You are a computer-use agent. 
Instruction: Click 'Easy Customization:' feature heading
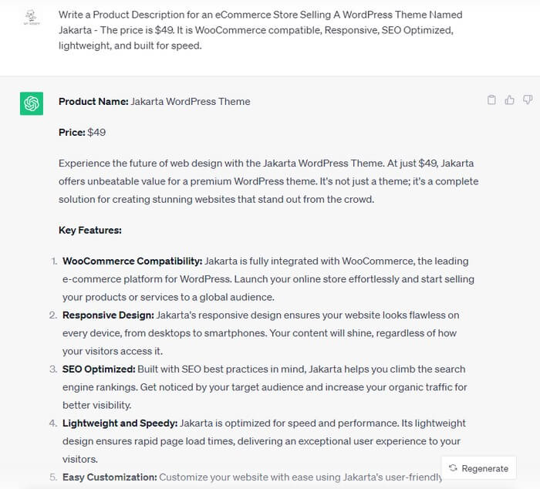tap(110, 477)
